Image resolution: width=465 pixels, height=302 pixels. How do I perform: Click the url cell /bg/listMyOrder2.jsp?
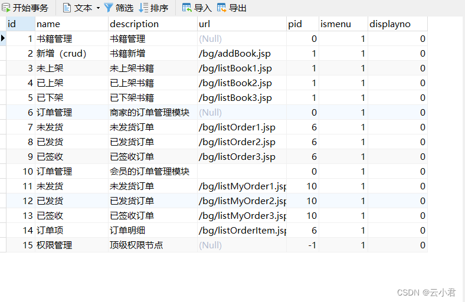coord(242,201)
